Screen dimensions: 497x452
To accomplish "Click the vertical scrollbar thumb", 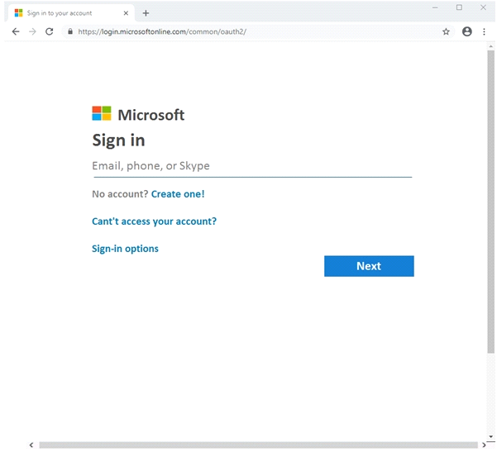I will tap(490, 202).
